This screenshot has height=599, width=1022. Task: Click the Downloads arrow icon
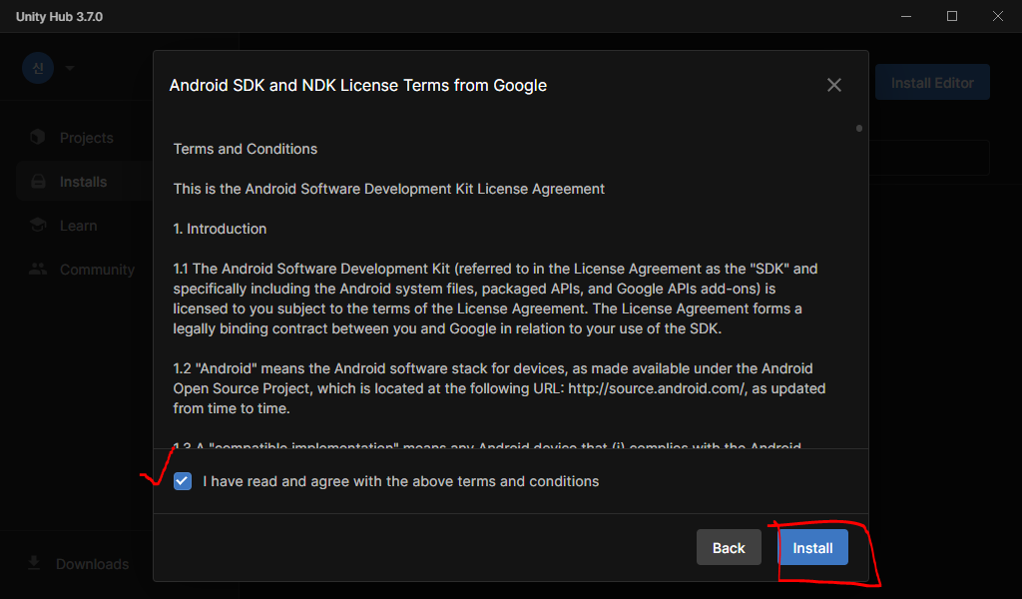click(34, 564)
